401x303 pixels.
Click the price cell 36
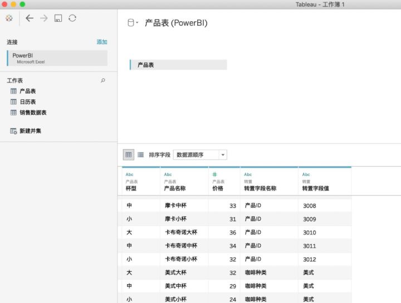tap(224, 232)
